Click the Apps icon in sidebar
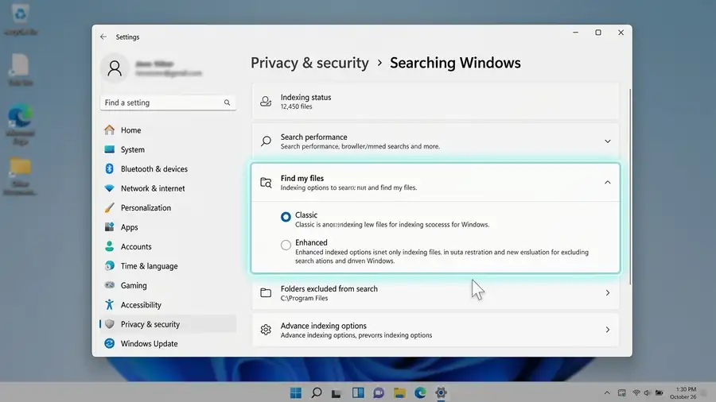The height and width of the screenshot is (402, 716). tap(109, 227)
